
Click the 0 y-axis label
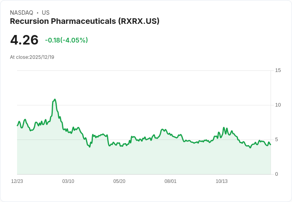click(277, 174)
